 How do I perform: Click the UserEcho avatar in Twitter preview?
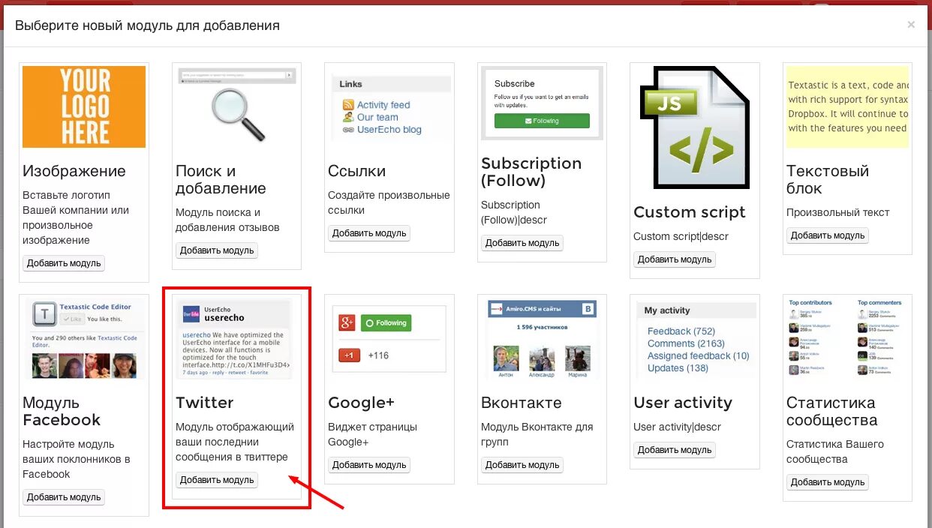coord(191,313)
